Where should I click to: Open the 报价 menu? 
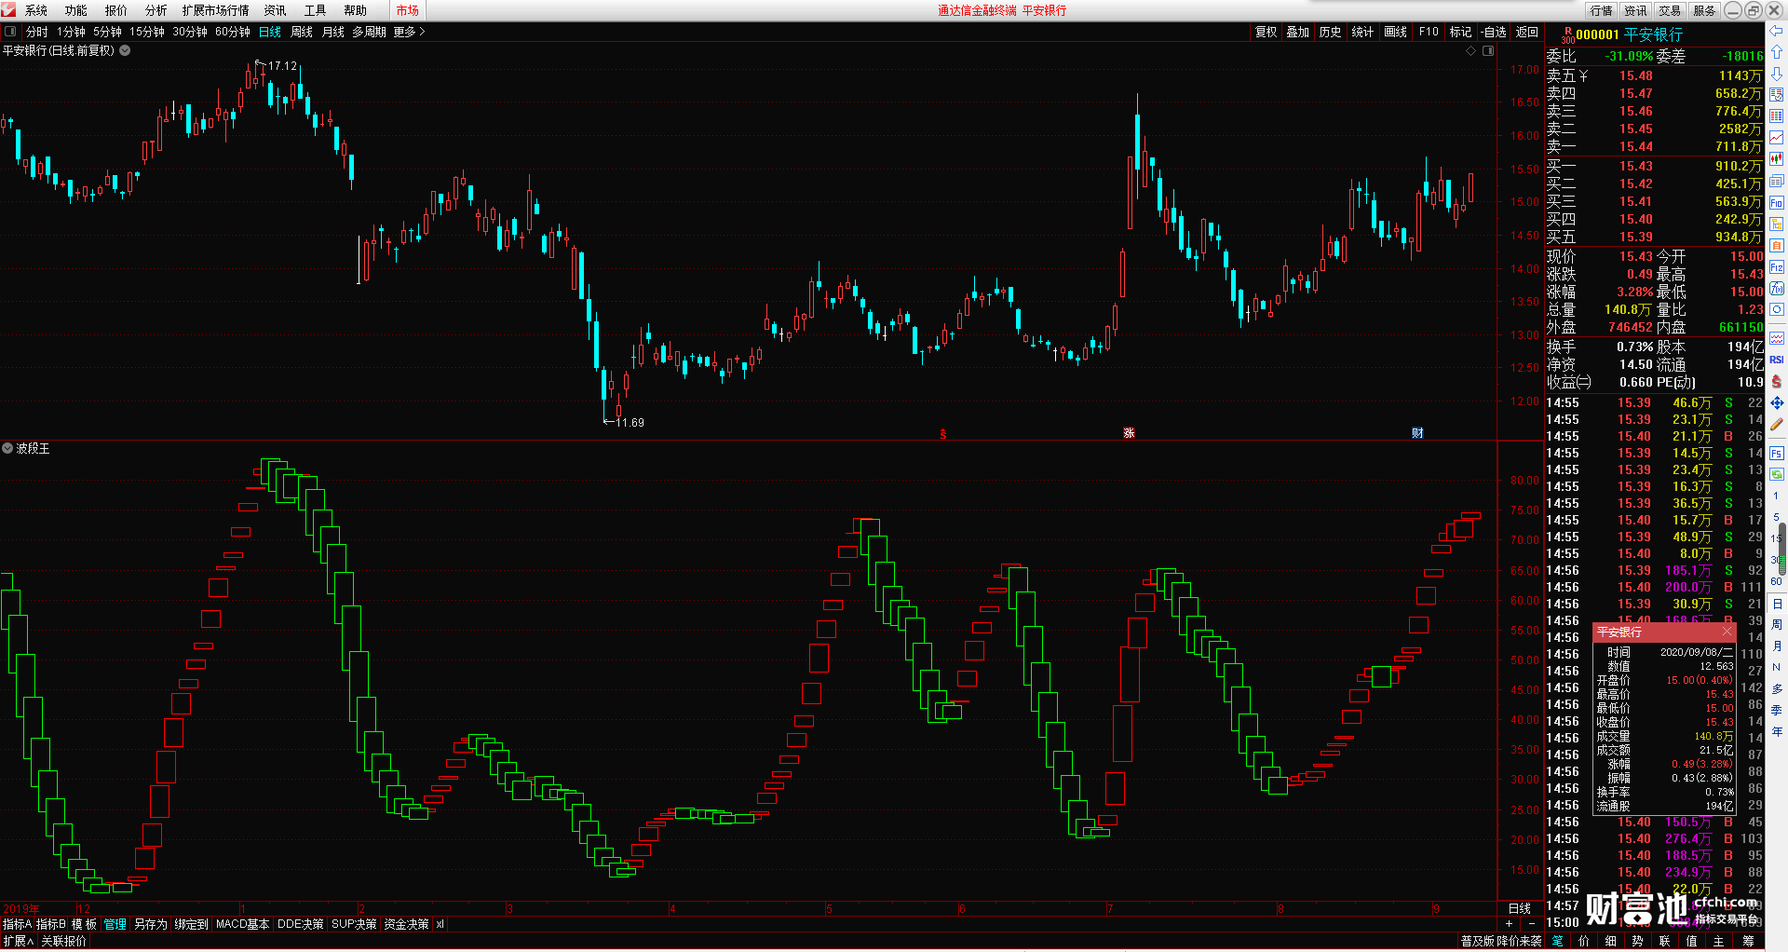tap(116, 10)
